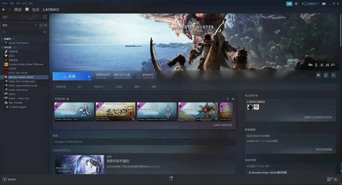Open install options dropdown arrow
The height and width of the screenshot is (185, 342).
(89, 77)
